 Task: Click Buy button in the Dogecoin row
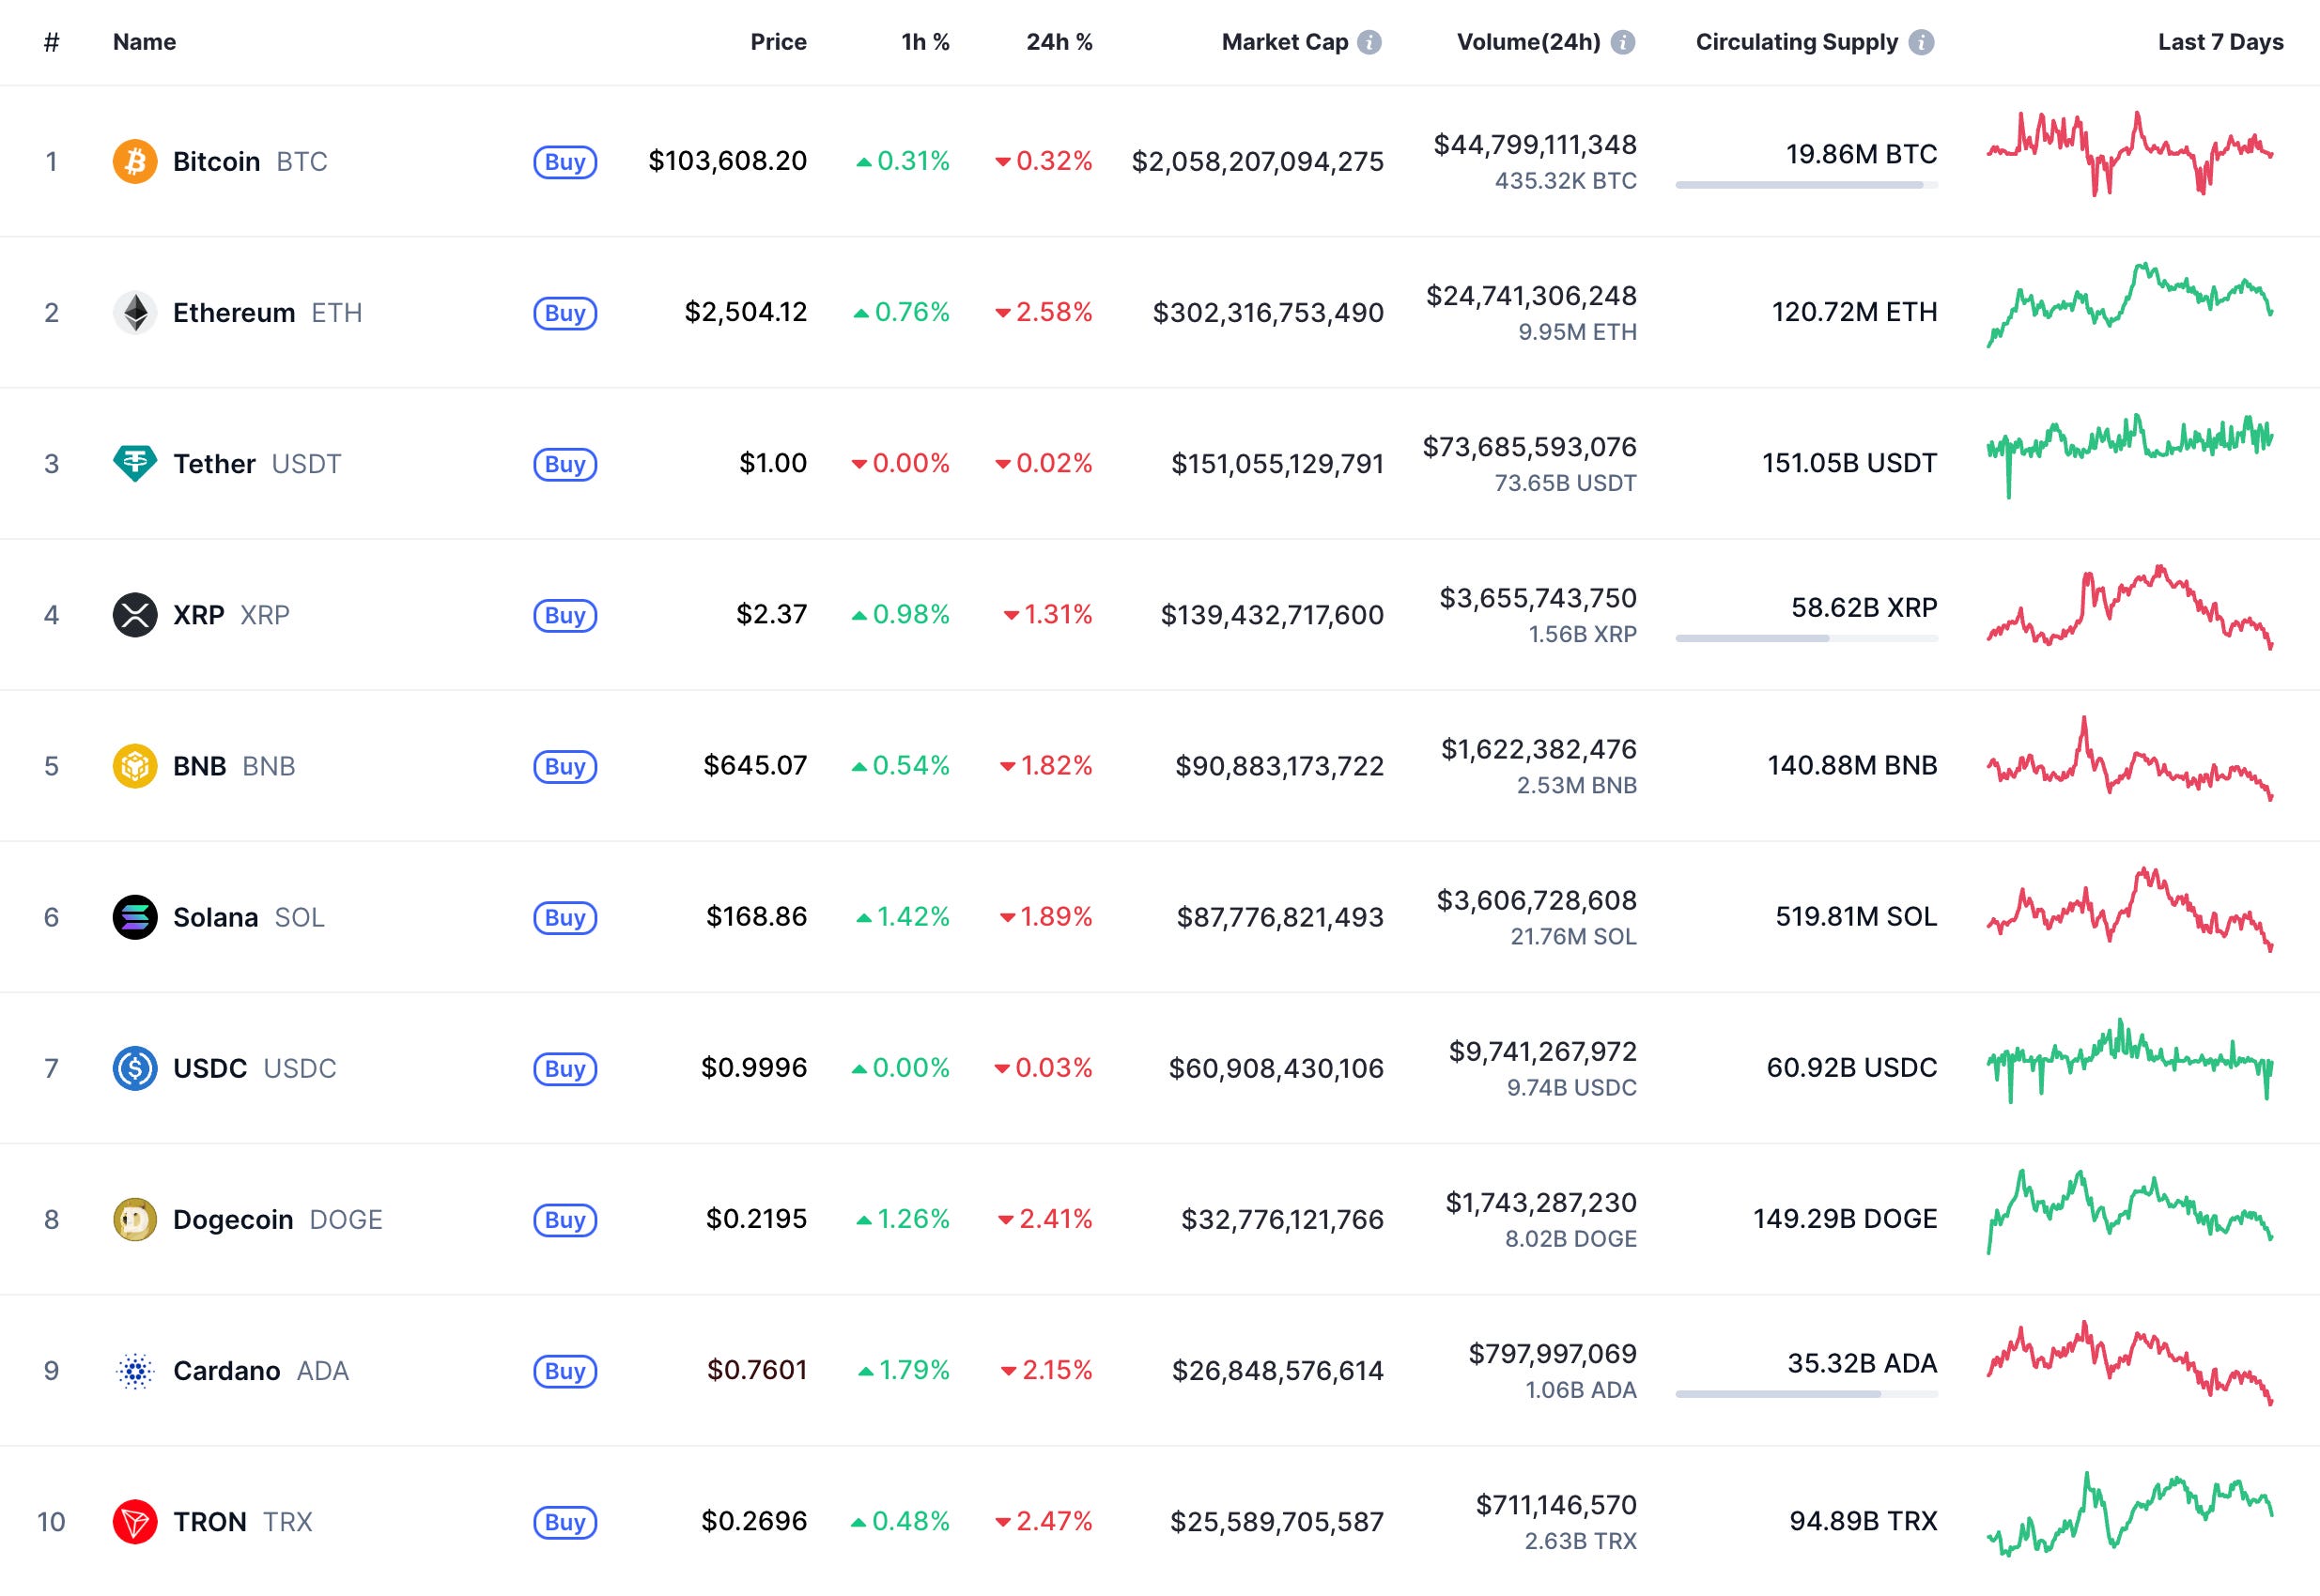[565, 1219]
